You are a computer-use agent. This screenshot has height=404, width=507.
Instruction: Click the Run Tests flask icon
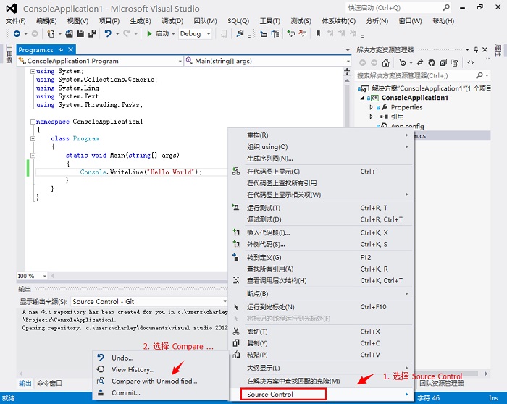(236, 208)
